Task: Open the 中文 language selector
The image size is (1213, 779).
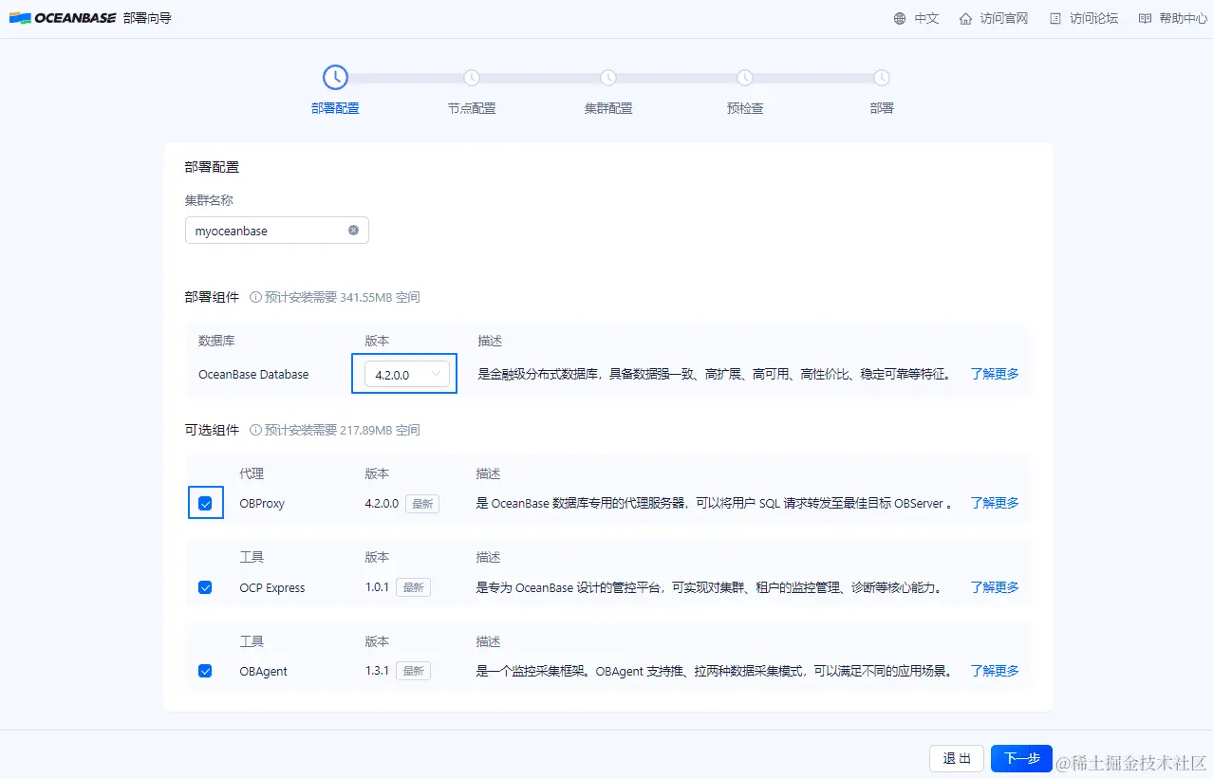Action: pyautogui.click(x=926, y=18)
